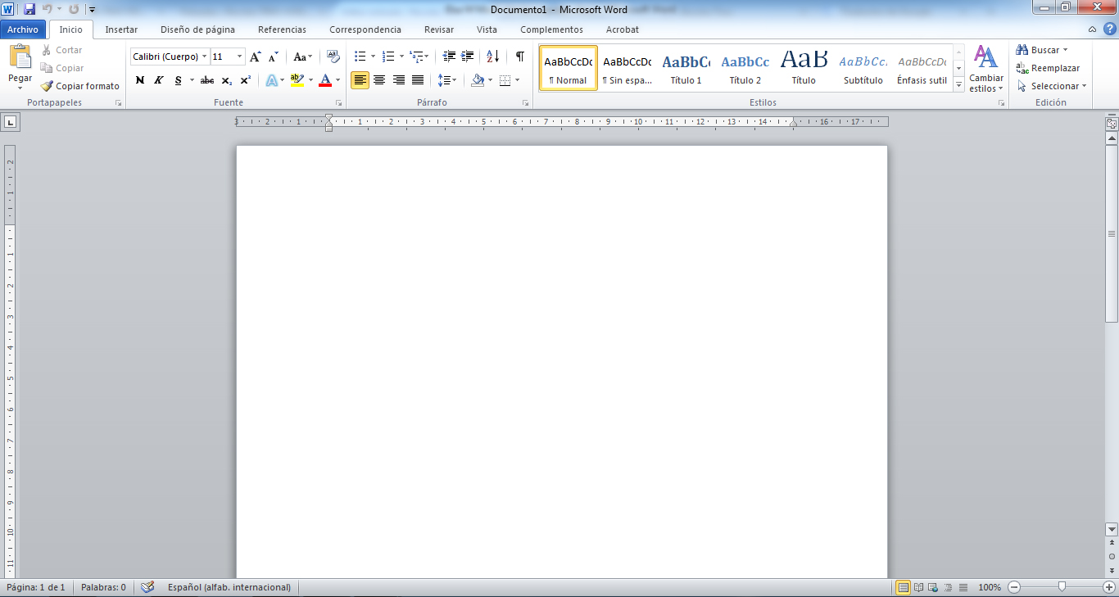Click the Reemplazar button
1119x597 pixels.
1048,68
